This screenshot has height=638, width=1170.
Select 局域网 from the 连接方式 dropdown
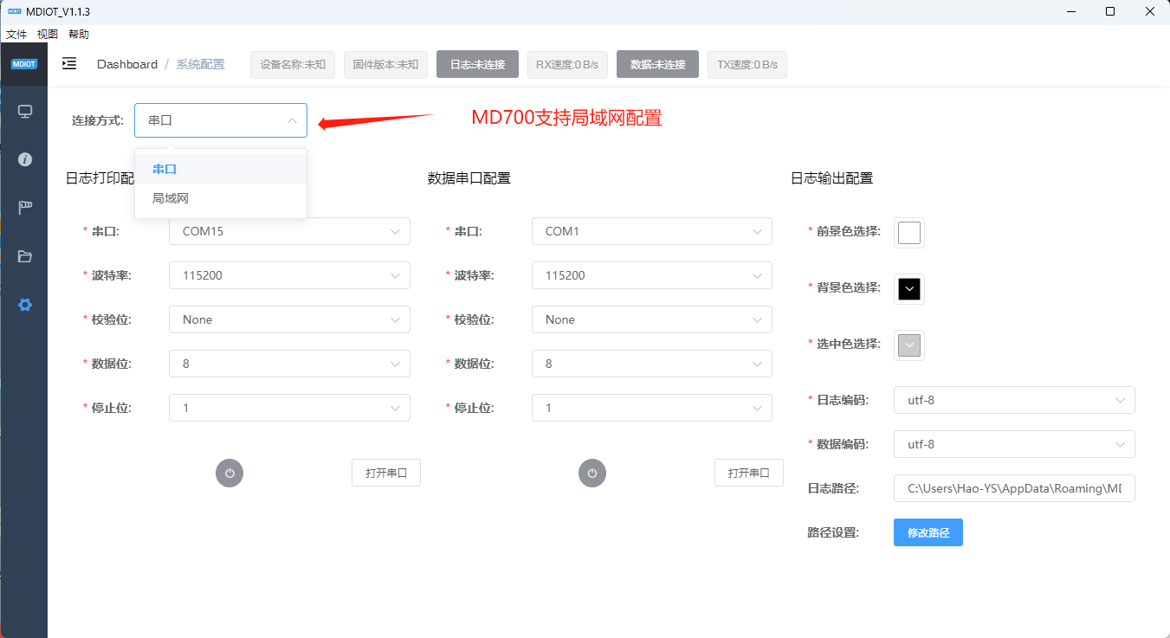pyautogui.click(x=170, y=197)
